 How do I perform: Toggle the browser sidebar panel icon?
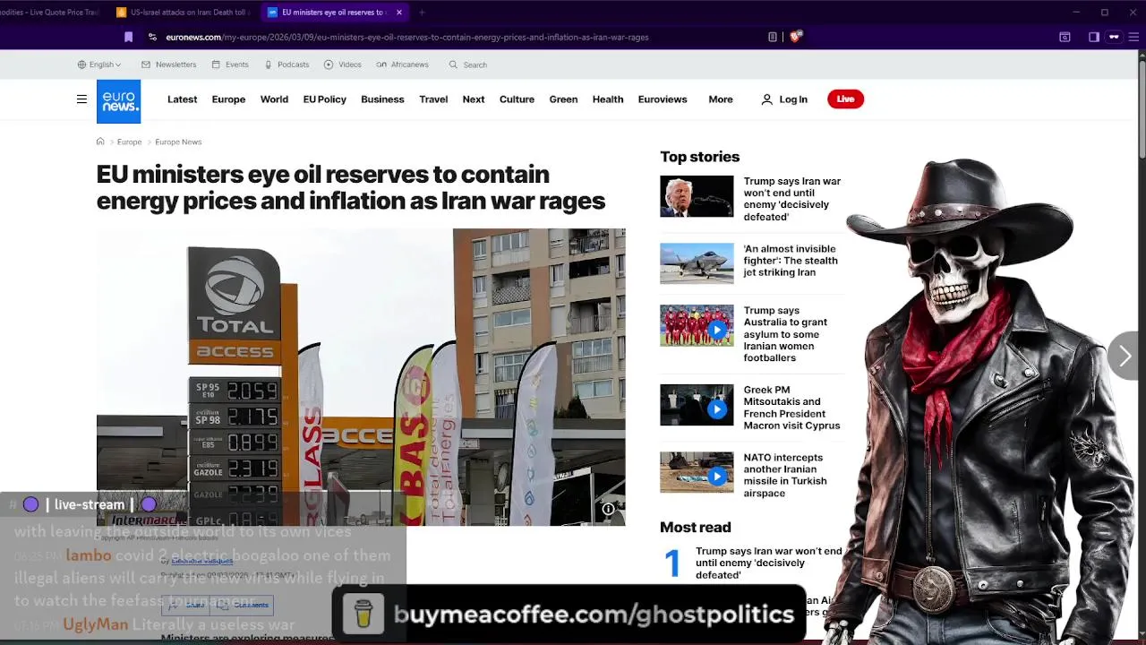click(1093, 37)
